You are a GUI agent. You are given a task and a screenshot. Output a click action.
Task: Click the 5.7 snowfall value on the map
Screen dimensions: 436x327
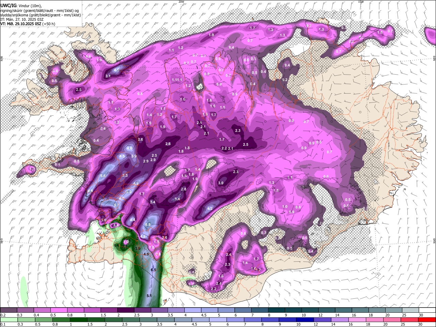(116, 205)
